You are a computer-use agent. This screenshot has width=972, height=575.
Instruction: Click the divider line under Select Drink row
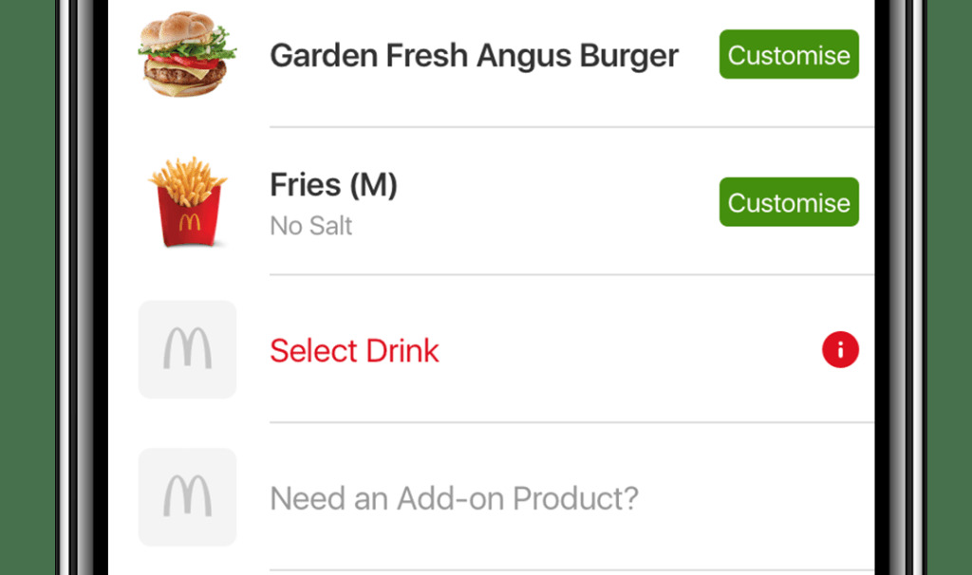571,422
